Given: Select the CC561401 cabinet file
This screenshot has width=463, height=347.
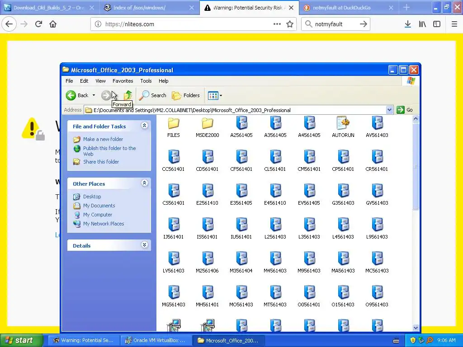Looking at the screenshot, I should (173, 157).
